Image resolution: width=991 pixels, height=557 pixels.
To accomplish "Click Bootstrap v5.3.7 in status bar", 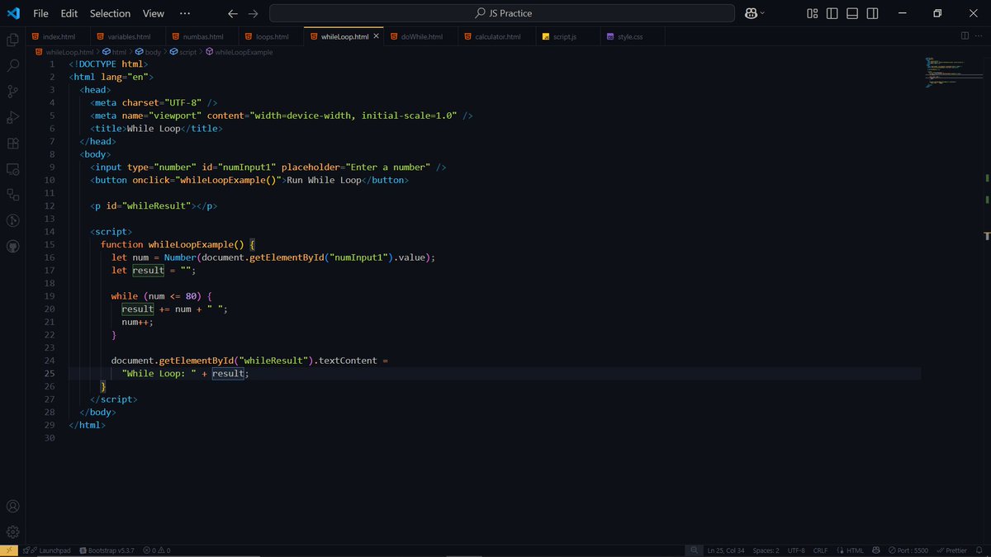I will pos(107,550).
